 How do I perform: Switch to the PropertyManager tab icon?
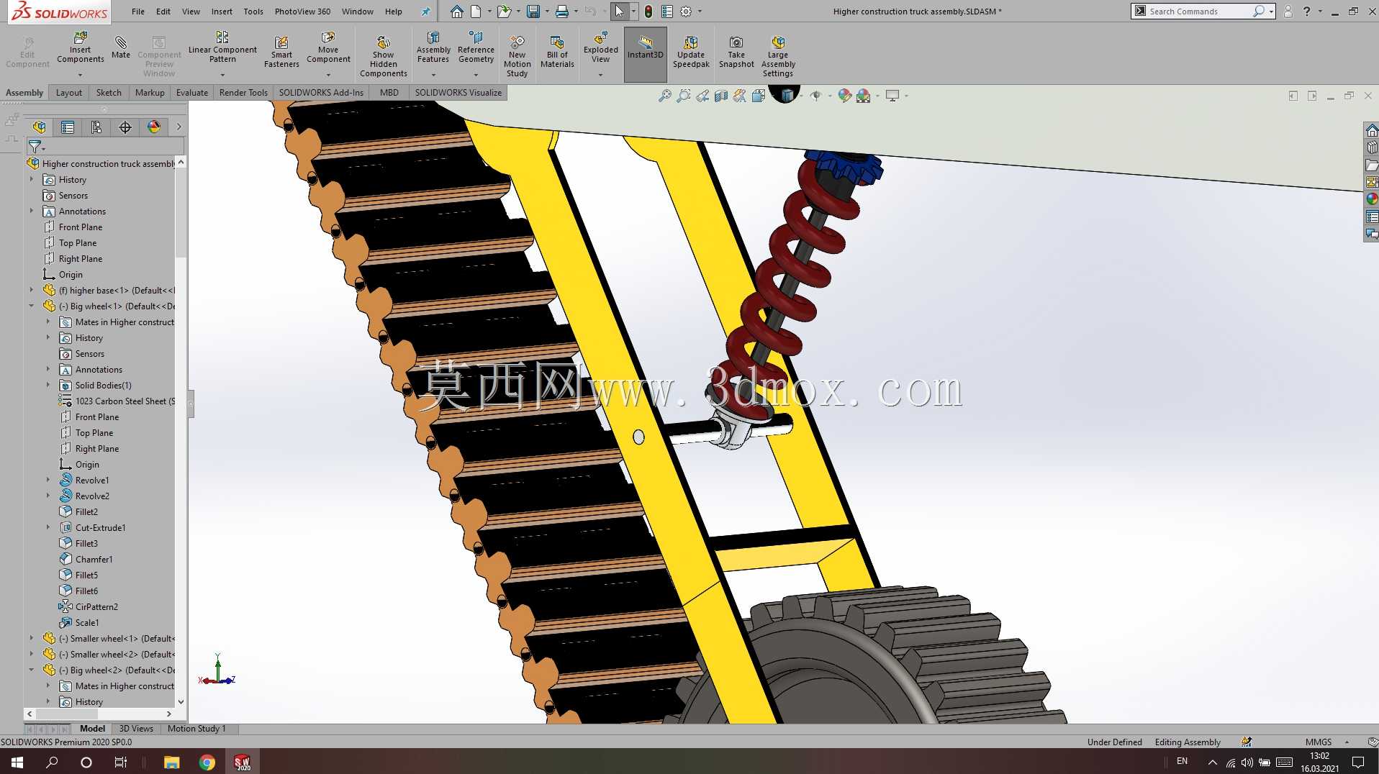tap(68, 127)
